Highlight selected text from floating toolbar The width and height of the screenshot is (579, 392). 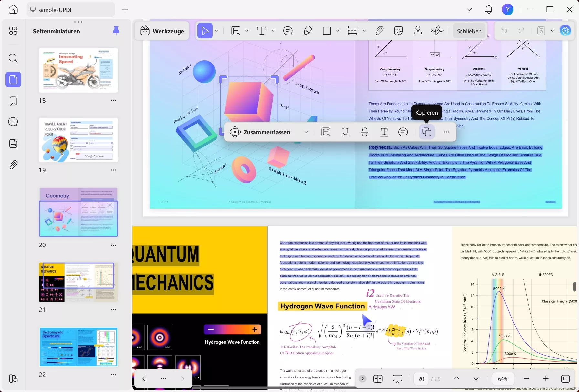pyautogui.click(x=326, y=132)
